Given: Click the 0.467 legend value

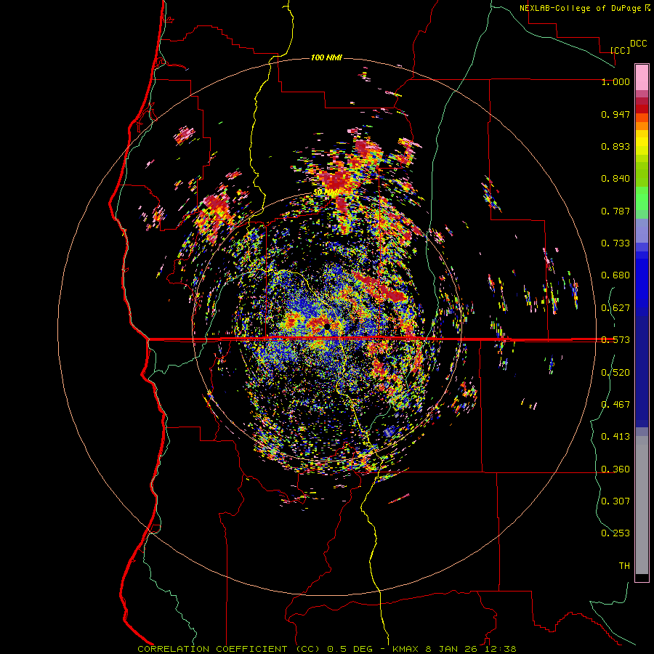Looking at the screenshot, I should pyautogui.click(x=615, y=405).
